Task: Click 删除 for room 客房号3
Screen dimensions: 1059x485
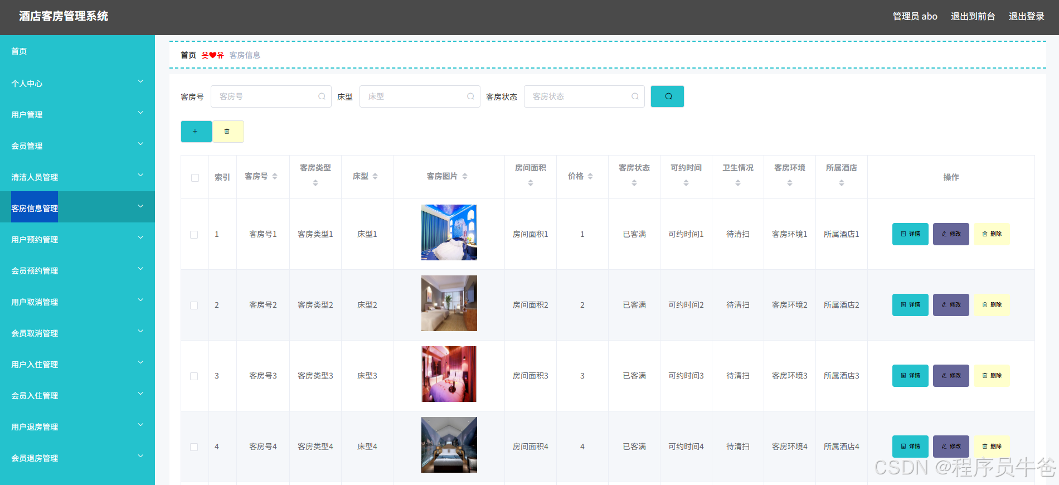Action: (992, 376)
